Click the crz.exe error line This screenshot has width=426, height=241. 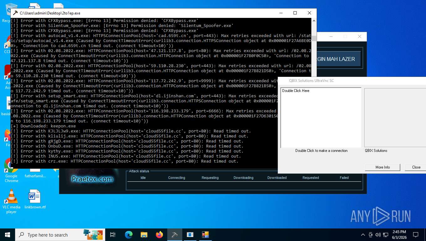coord(124,161)
